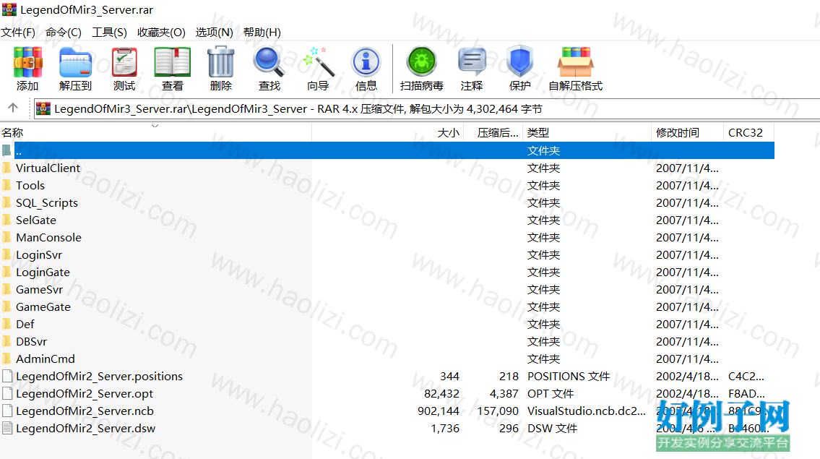Click the self-extracting format (自解压格式) icon
820x459 pixels.
point(575,61)
